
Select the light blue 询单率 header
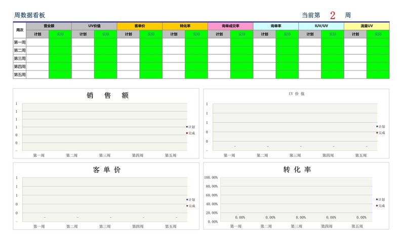[276, 26]
